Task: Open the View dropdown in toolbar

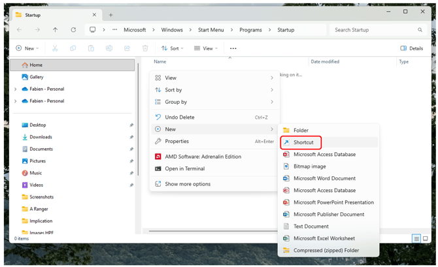Action: click(x=205, y=48)
